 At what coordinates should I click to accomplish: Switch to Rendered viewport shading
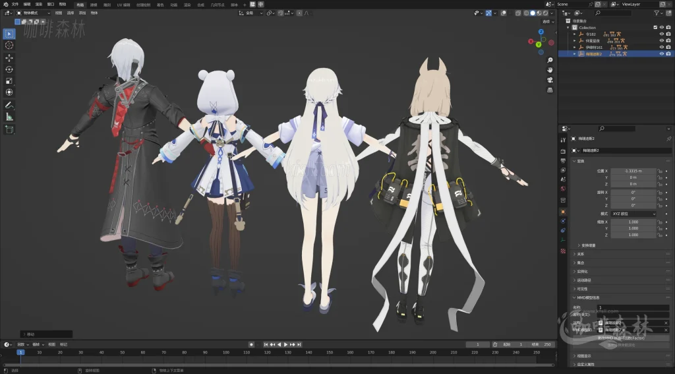click(x=545, y=13)
